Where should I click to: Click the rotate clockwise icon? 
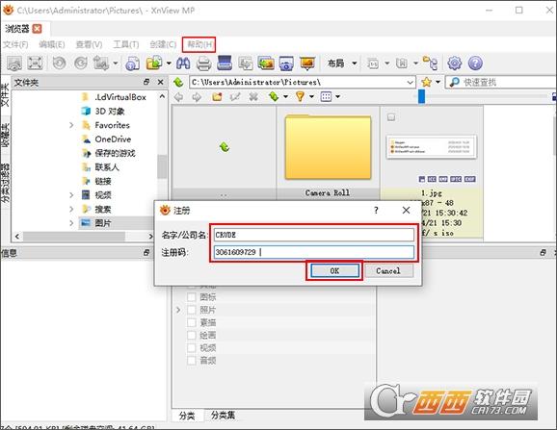tap(81, 63)
